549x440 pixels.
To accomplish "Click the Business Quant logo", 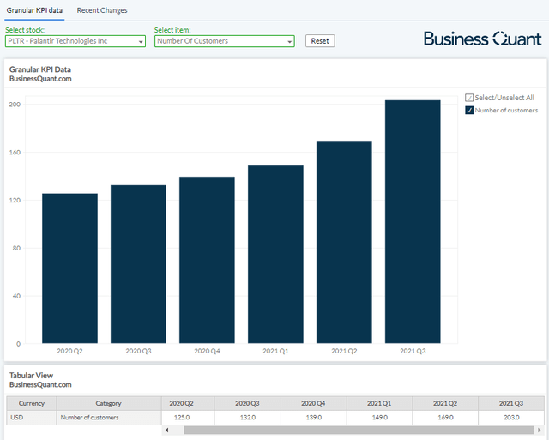I will click(483, 39).
